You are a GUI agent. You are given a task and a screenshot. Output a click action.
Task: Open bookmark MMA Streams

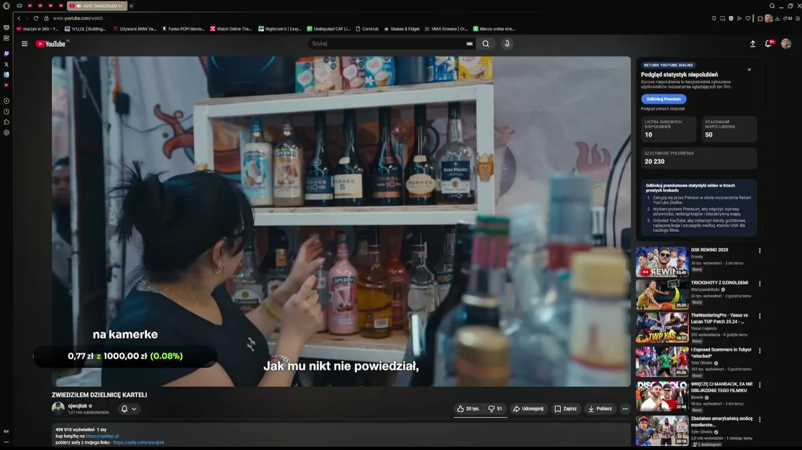pos(446,29)
